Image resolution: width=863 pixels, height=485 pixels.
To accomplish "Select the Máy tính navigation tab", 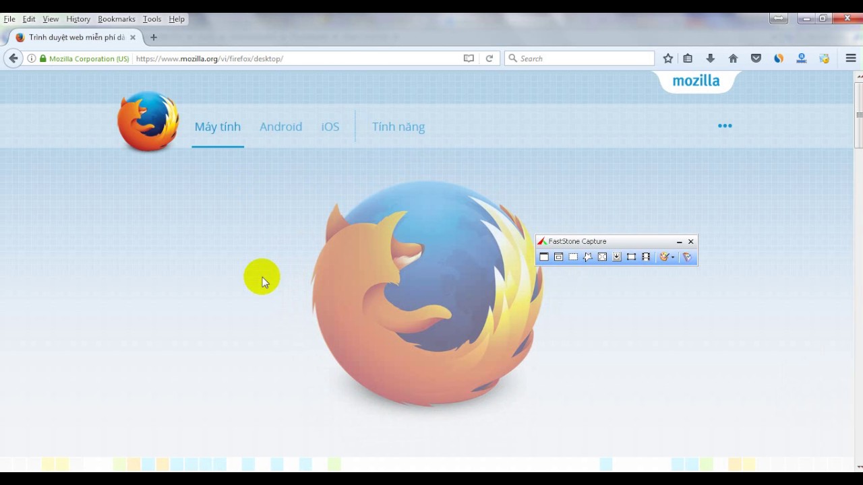I will 218,127.
